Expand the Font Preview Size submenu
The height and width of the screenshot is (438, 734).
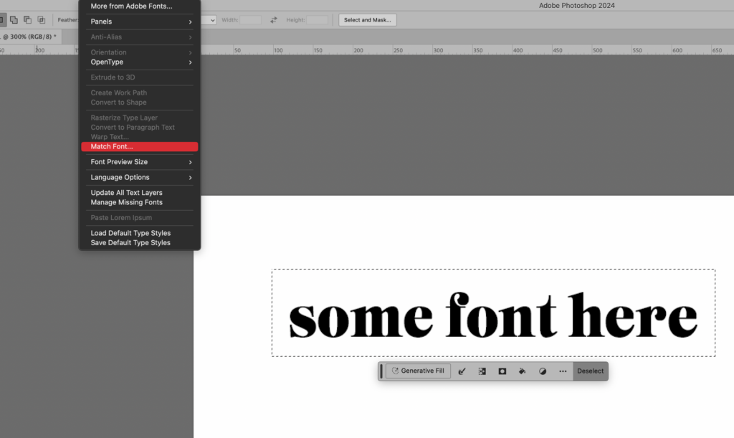(140, 162)
